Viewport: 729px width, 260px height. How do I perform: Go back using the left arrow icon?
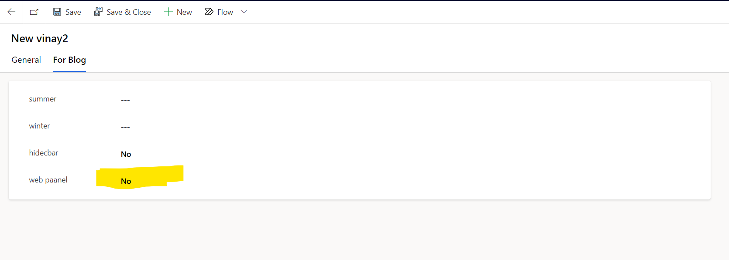[x=11, y=12]
